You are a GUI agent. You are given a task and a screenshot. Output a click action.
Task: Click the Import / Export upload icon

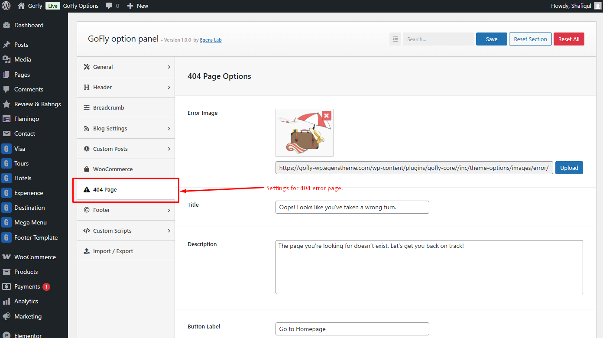[86, 251]
